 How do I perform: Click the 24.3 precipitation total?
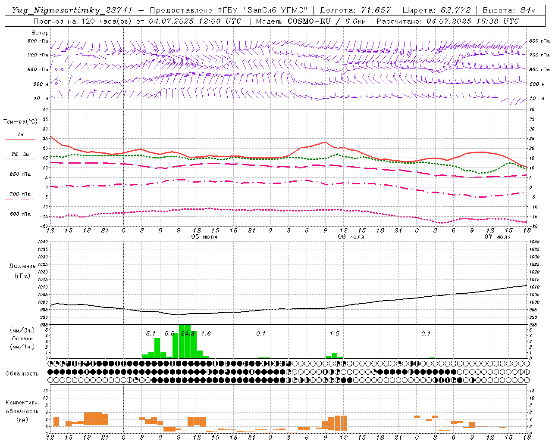[x=188, y=334]
